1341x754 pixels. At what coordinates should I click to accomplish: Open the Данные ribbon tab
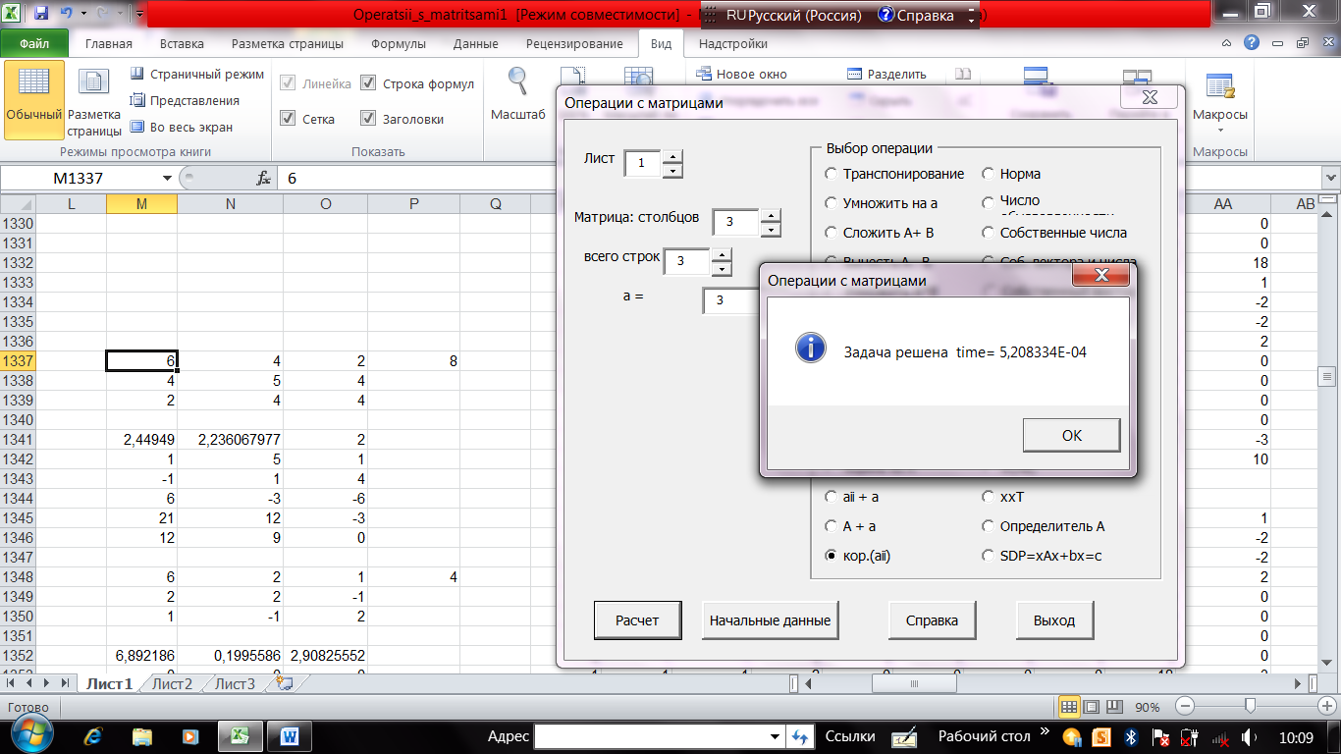click(475, 44)
